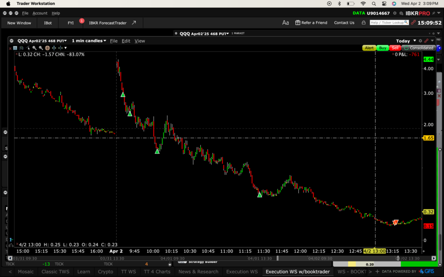Select the trendline pointer tool
The height and width of the screenshot is (277, 444).
(28, 48)
